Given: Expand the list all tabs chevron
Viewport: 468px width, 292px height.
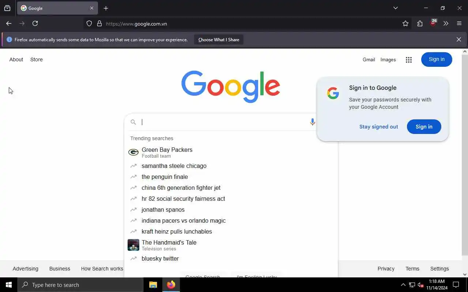Looking at the screenshot, I should pyautogui.click(x=395, y=8).
